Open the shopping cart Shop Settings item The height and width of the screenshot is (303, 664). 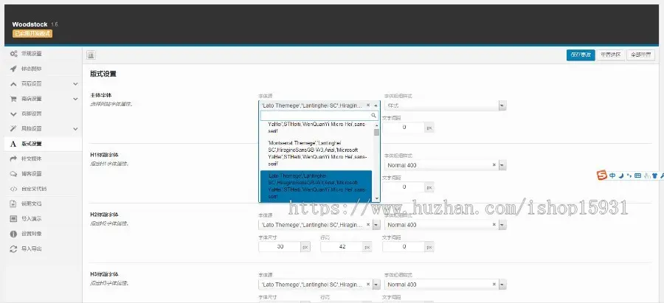click(42, 99)
